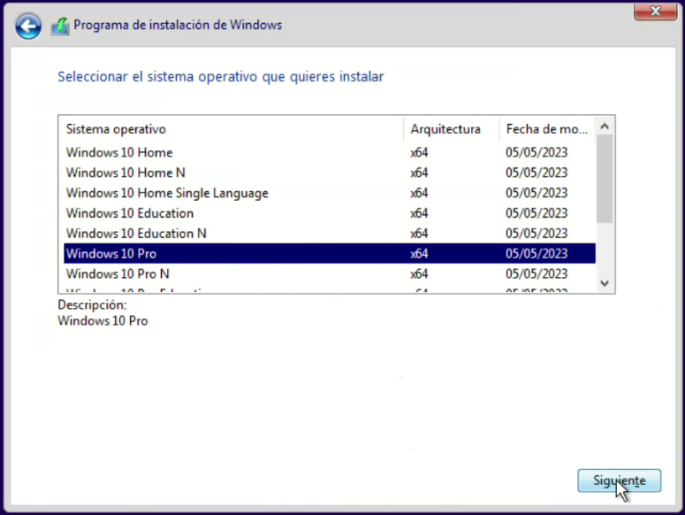Pick Windows 10 Education N row
Viewport: 685px width, 515px height.
tap(136, 234)
